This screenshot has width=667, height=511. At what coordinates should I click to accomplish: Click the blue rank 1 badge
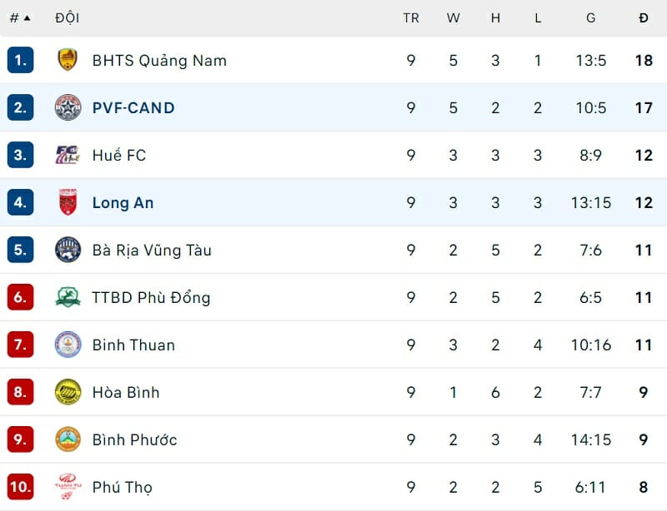click(x=20, y=60)
